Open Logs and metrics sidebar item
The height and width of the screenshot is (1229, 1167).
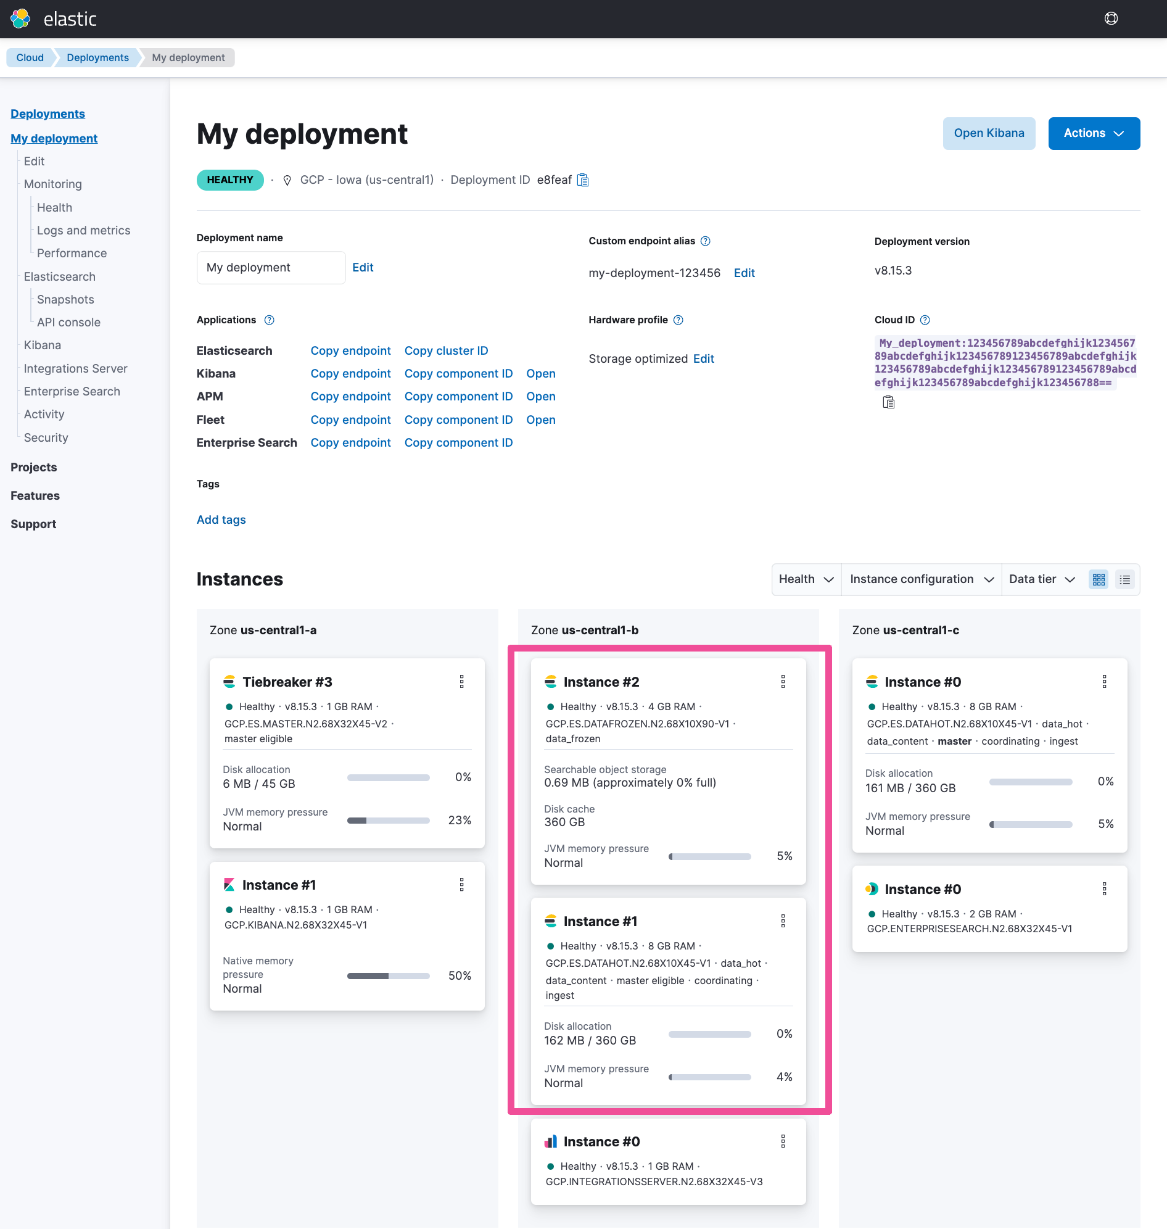pos(83,230)
